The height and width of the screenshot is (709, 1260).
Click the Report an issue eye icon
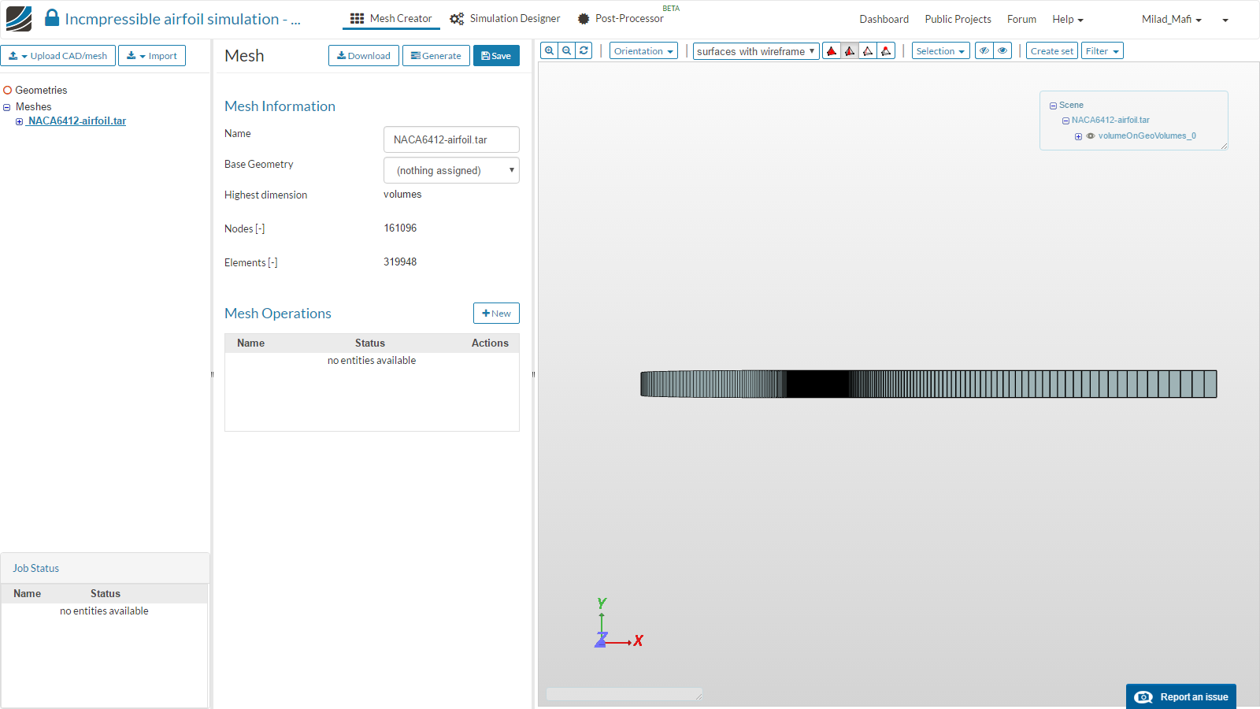pyautogui.click(x=1143, y=697)
